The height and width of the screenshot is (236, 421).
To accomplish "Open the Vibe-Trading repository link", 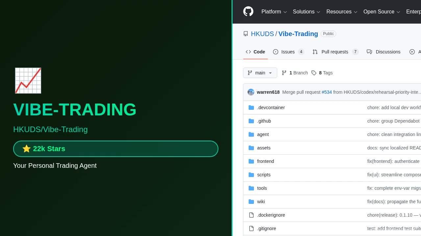I will pyautogui.click(x=298, y=34).
